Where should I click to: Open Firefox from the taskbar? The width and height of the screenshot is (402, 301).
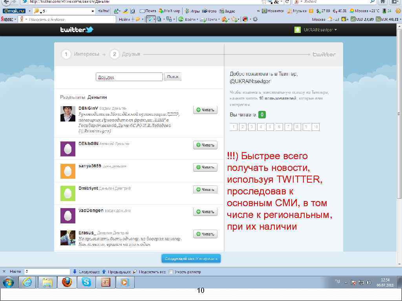click(67, 282)
